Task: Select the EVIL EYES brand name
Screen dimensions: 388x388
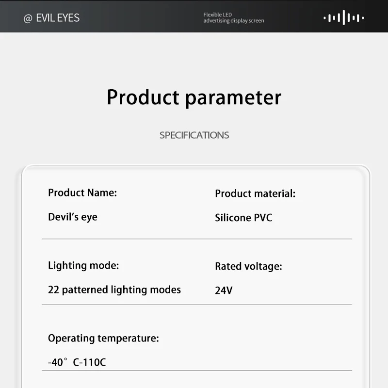Action: [58, 18]
